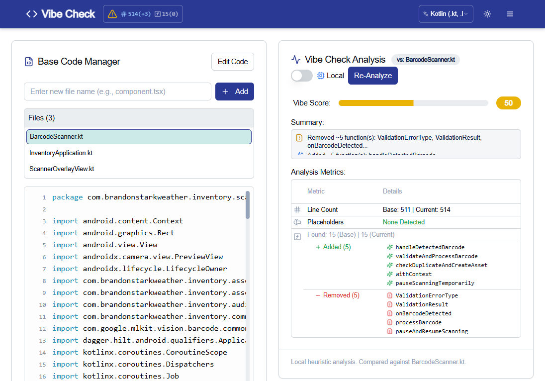
Task: Click the vs: BarcodeScanner.kt badge
Action: (x=426, y=60)
